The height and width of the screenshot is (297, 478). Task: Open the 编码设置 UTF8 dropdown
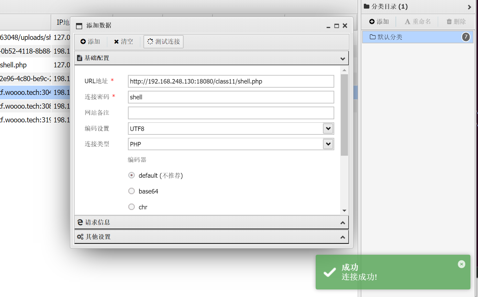(x=328, y=129)
